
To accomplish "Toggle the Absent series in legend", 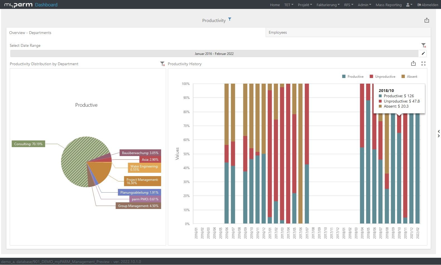I will (409, 77).
